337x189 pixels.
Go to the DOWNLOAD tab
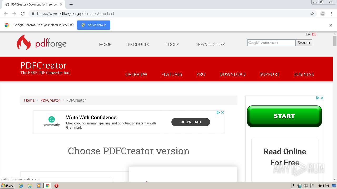232,74
